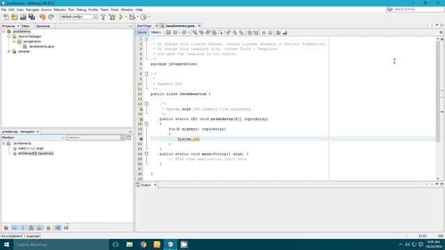Switch to the Start Page tab
Screen dimensions: 445x250
pyautogui.click(x=144, y=26)
